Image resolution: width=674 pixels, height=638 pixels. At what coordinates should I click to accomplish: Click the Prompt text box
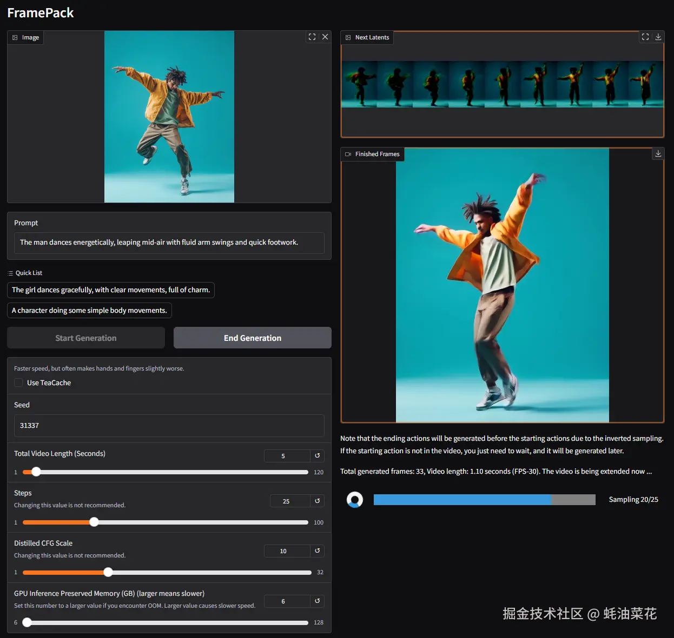point(169,243)
